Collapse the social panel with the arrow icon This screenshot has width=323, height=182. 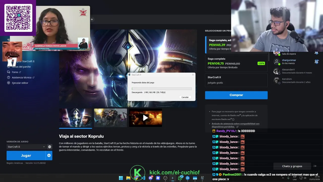[x=315, y=166]
